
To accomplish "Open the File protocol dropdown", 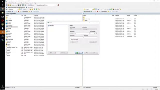I will click(76, 29).
